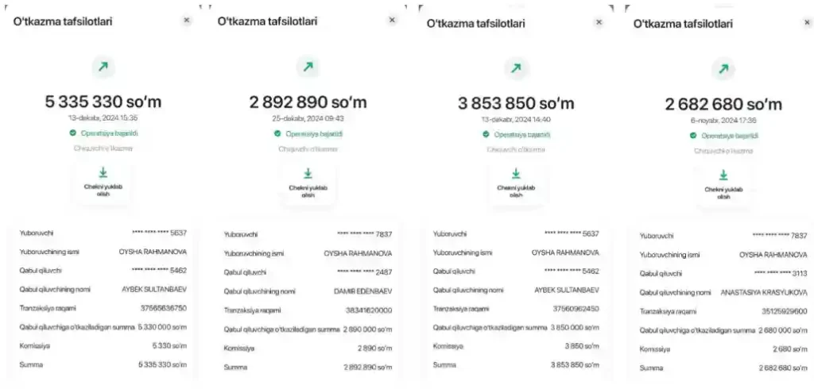Viewport: 814px width, 389px height.
Task: Click the green arrow icon above 2 892 890 so'm
Action: pos(308,67)
